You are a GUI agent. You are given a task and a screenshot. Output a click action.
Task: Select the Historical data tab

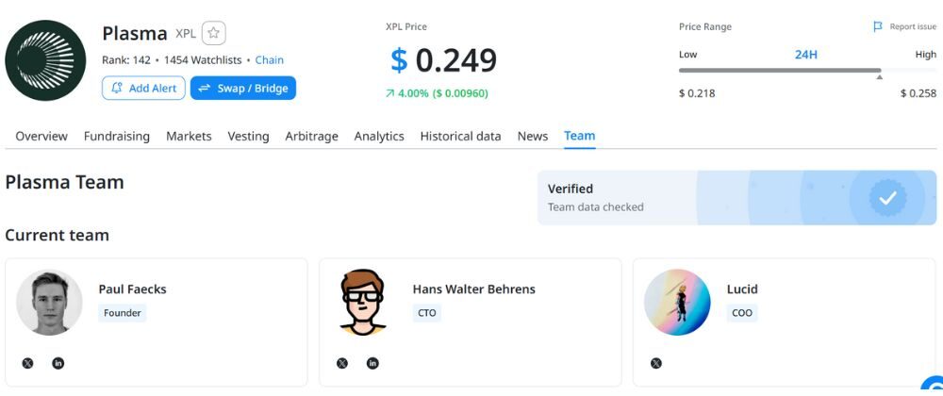(460, 136)
